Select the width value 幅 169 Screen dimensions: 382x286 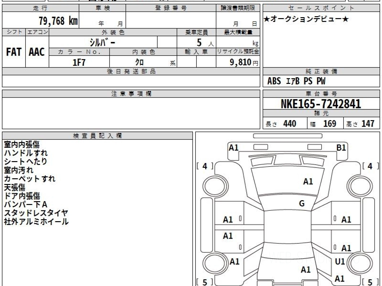click(x=323, y=124)
